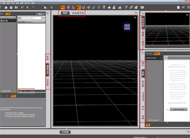Switch to the 渲染图书馆 tab

pos(78,13)
